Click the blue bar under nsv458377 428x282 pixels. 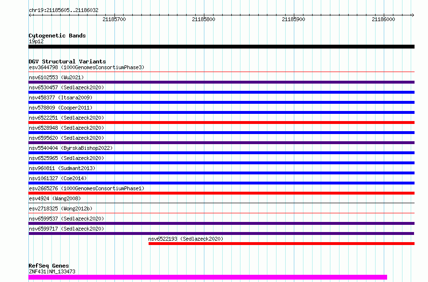tap(221, 102)
